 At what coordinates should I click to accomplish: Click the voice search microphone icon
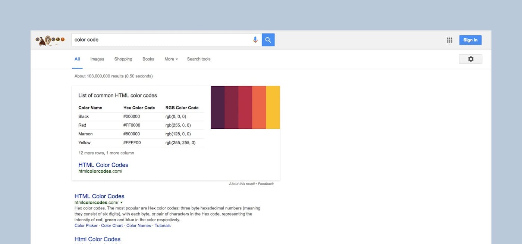[255, 40]
